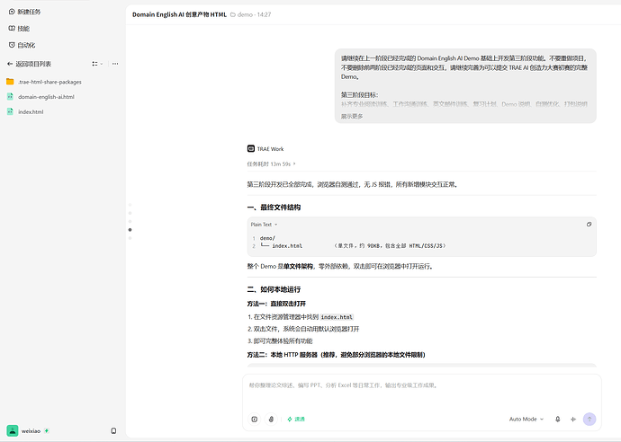Click the green badge beside weixiao
The image size is (621, 442).
click(47, 430)
